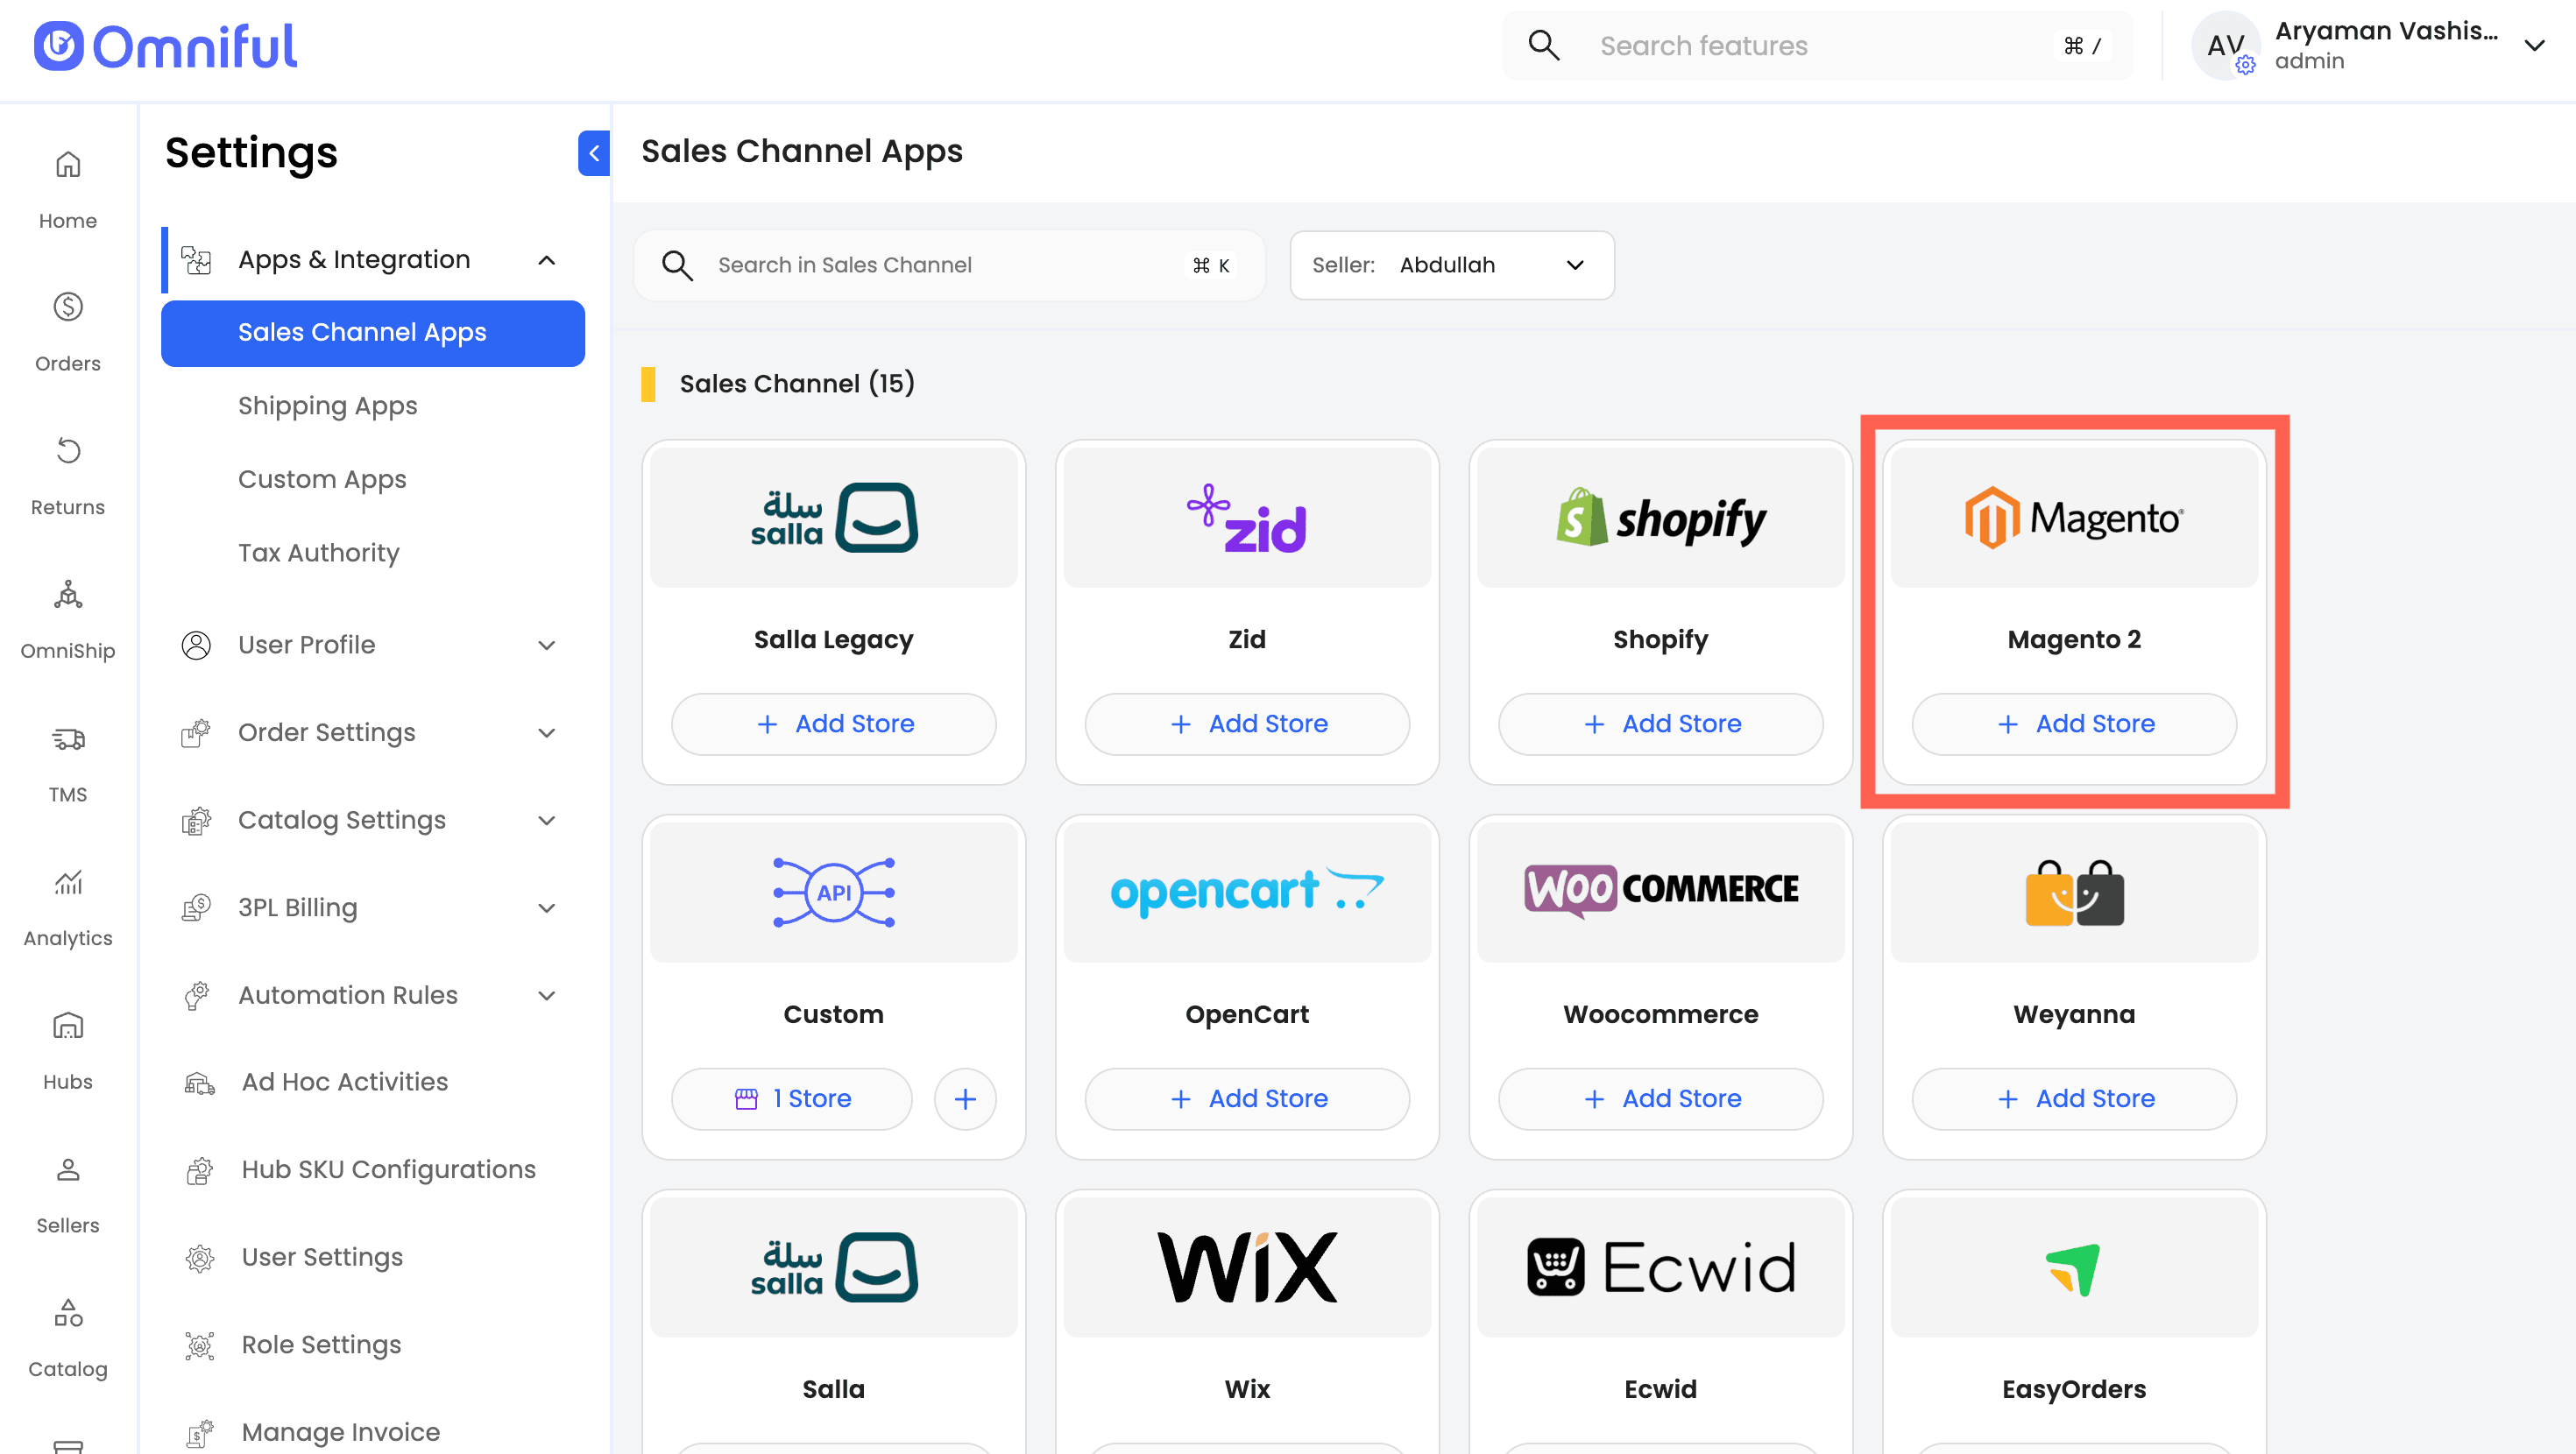Select Shipping Apps menu item

point(327,405)
